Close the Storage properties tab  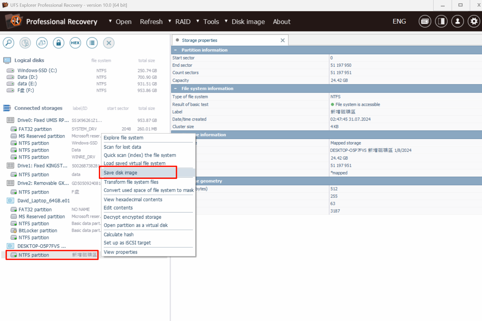tap(282, 40)
